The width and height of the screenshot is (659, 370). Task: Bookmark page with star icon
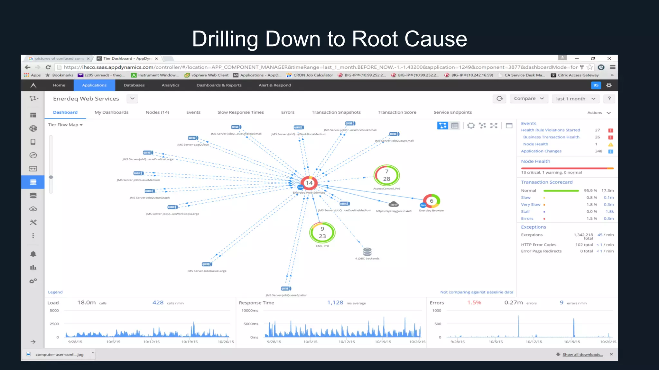click(590, 67)
